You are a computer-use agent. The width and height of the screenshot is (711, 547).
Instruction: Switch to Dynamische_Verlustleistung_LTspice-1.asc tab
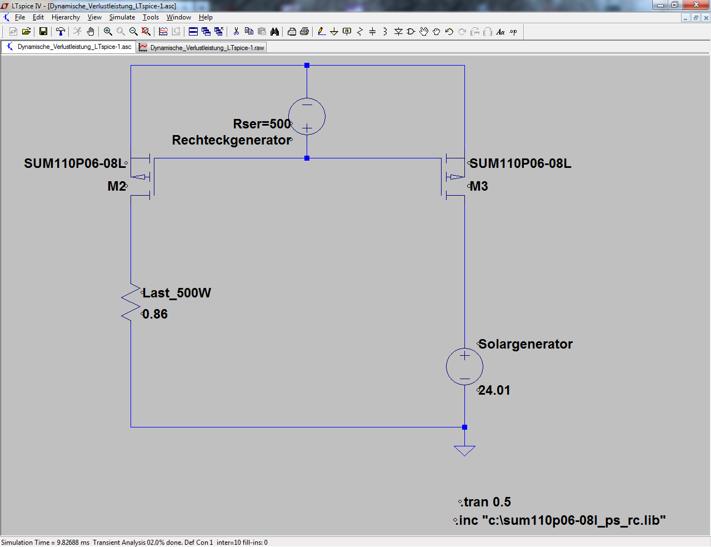69,47
